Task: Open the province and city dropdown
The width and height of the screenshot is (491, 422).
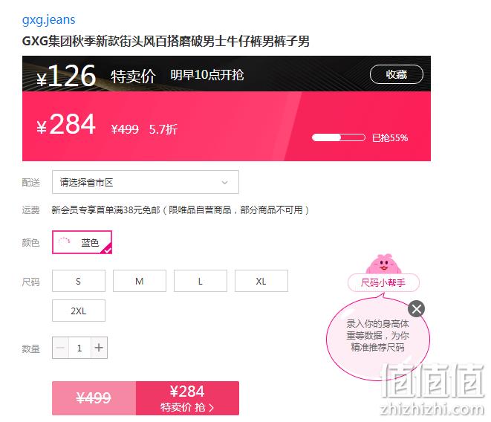Action: [146, 182]
